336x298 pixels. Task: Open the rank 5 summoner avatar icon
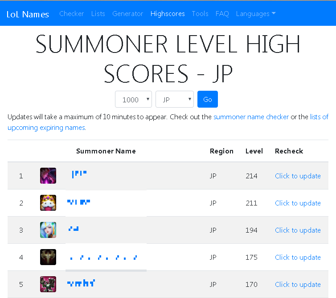[48, 284]
